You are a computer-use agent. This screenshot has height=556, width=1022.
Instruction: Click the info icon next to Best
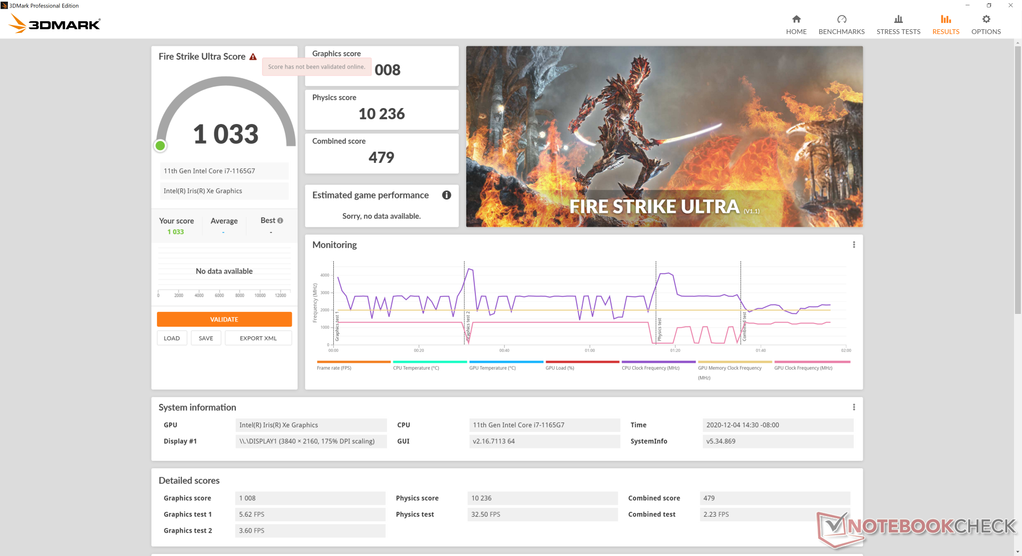click(x=281, y=221)
